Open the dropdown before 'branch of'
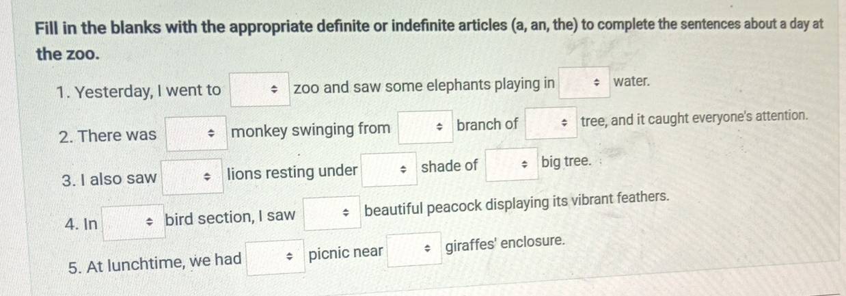The image size is (846, 296). 426,127
